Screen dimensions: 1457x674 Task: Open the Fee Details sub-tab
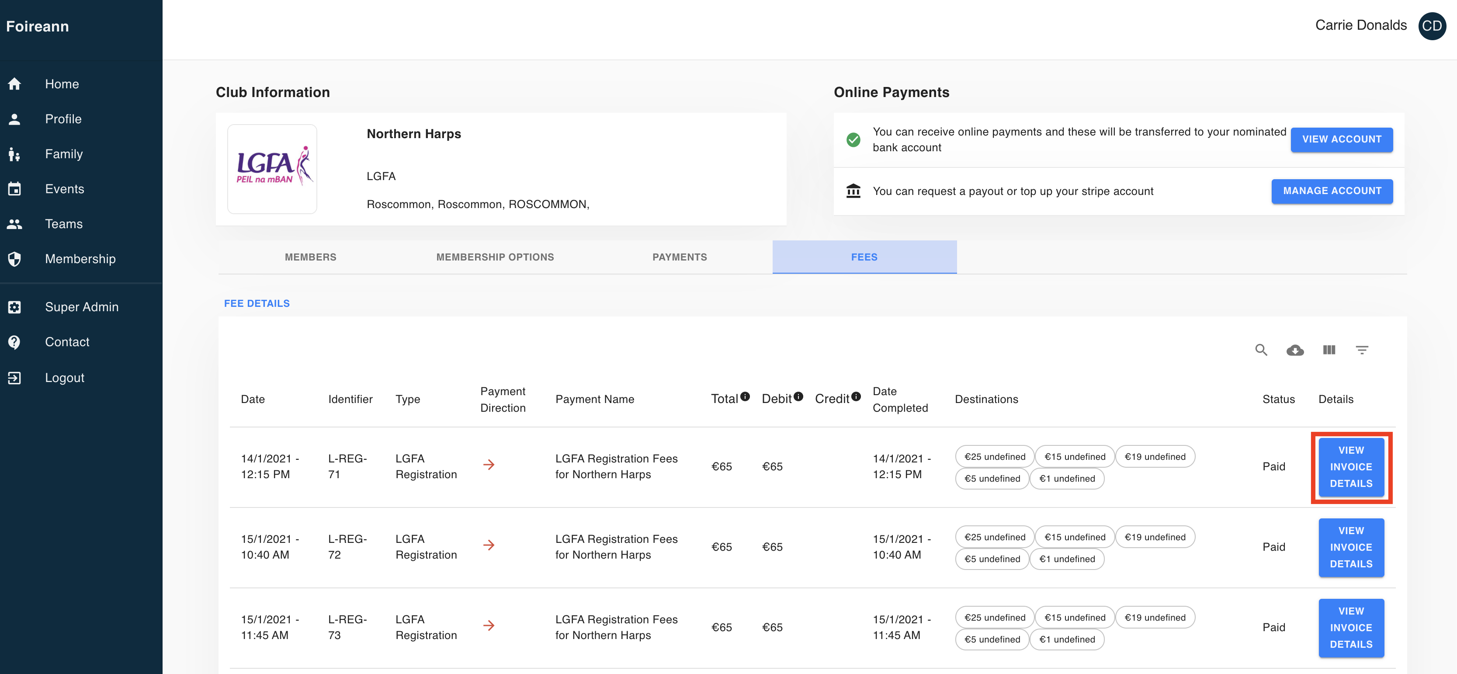coord(257,304)
